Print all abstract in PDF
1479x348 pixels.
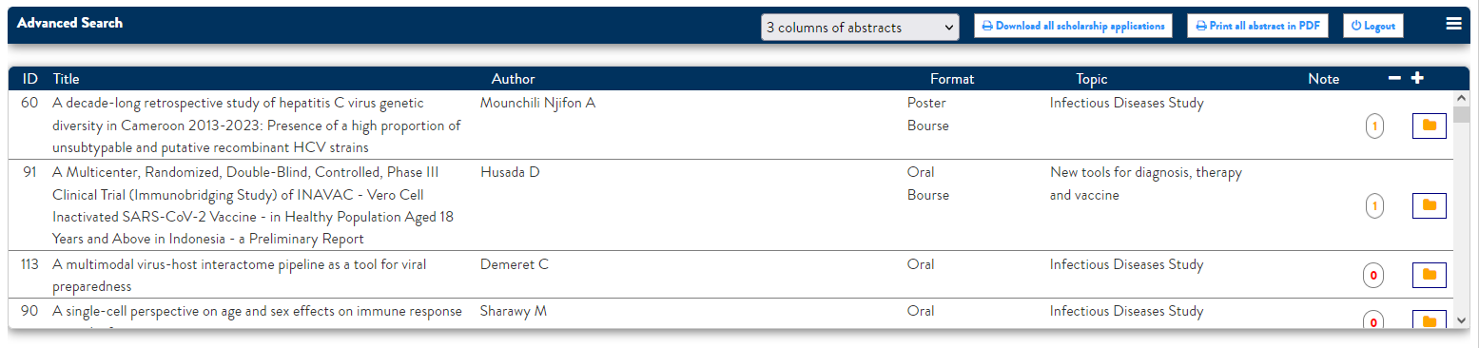[x=1256, y=26]
